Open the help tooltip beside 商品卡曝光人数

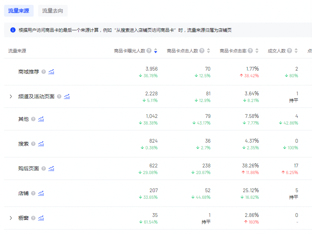point(149,51)
